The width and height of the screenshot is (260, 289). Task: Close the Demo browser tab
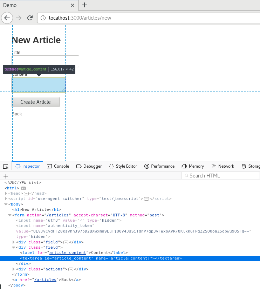pos(73,5)
